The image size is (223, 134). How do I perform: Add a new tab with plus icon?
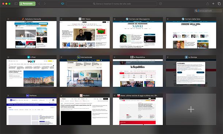click(x=213, y=4)
